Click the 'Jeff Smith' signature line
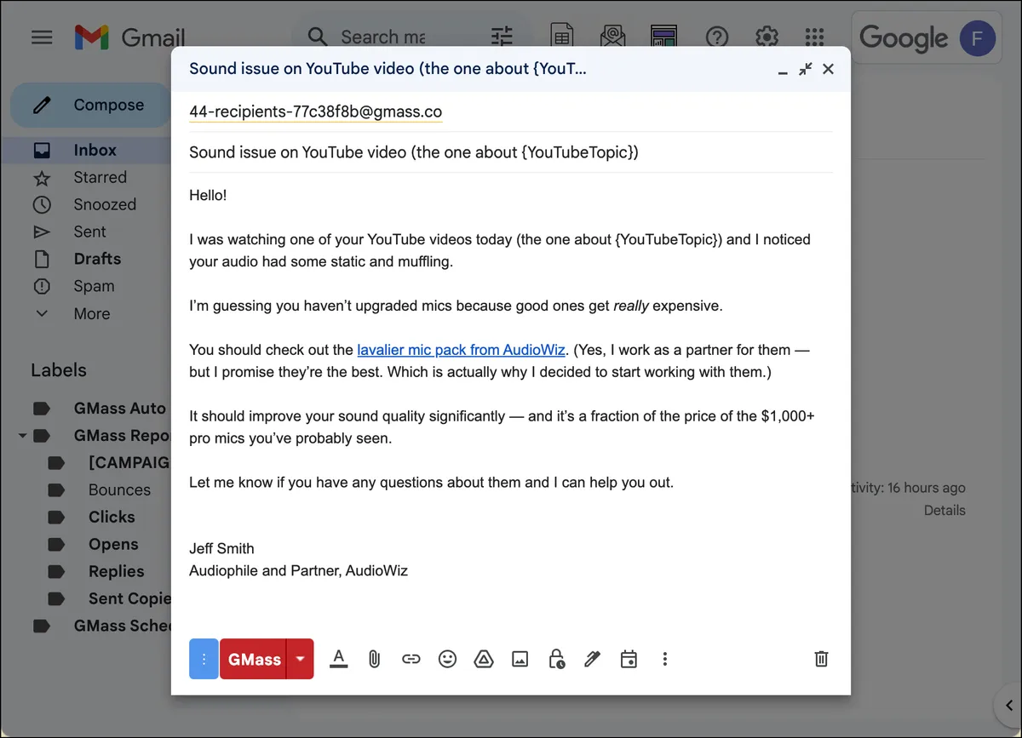Viewport: 1022px width, 738px height. (x=221, y=549)
